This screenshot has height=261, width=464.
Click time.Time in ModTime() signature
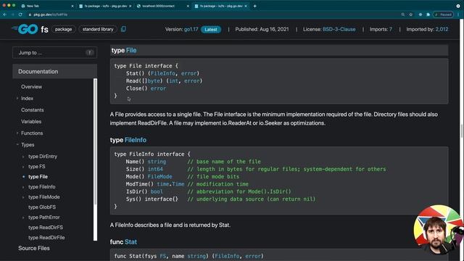pos(170,184)
